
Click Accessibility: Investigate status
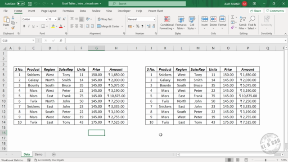(x=49, y=160)
